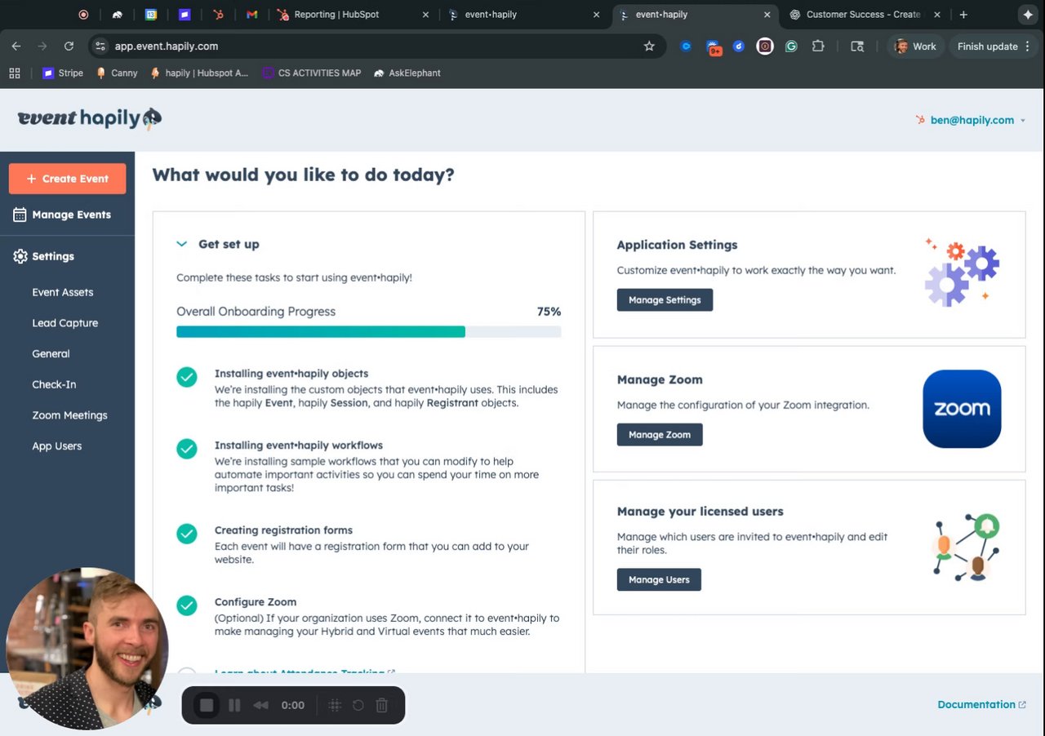The image size is (1045, 736).
Task: Open a new browser tab
Action: pyautogui.click(x=963, y=15)
